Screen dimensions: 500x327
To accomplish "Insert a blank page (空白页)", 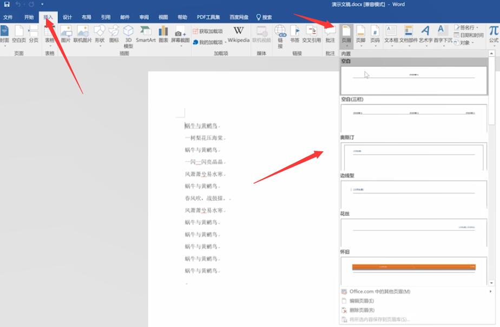I will pos(19,35).
